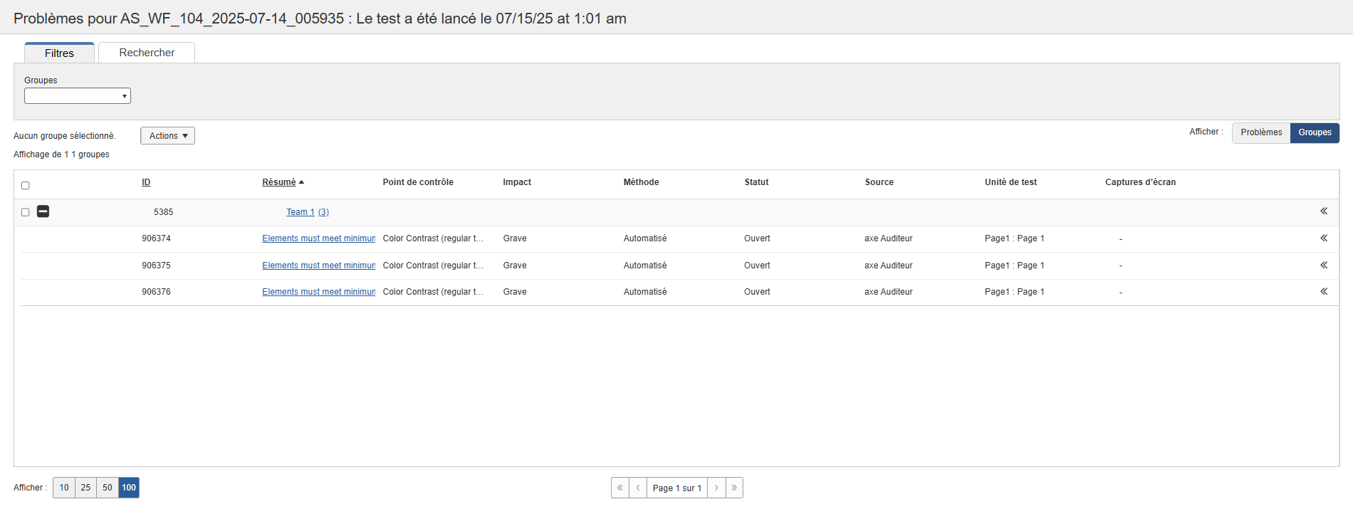
Task: Switch to the Rechercher tab
Action: point(147,53)
